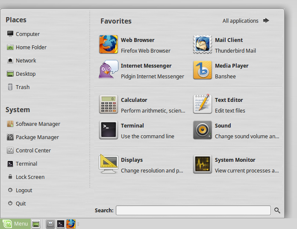
Task: Open Trash from Places
Action: click(x=22, y=87)
